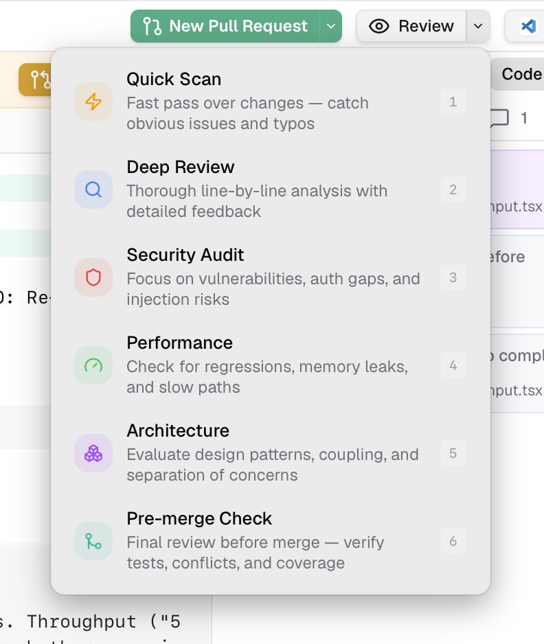This screenshot has height=644, width=544.
Task: Expand the New Pull Request dropdown arrow
Action: tap(331, 26)
